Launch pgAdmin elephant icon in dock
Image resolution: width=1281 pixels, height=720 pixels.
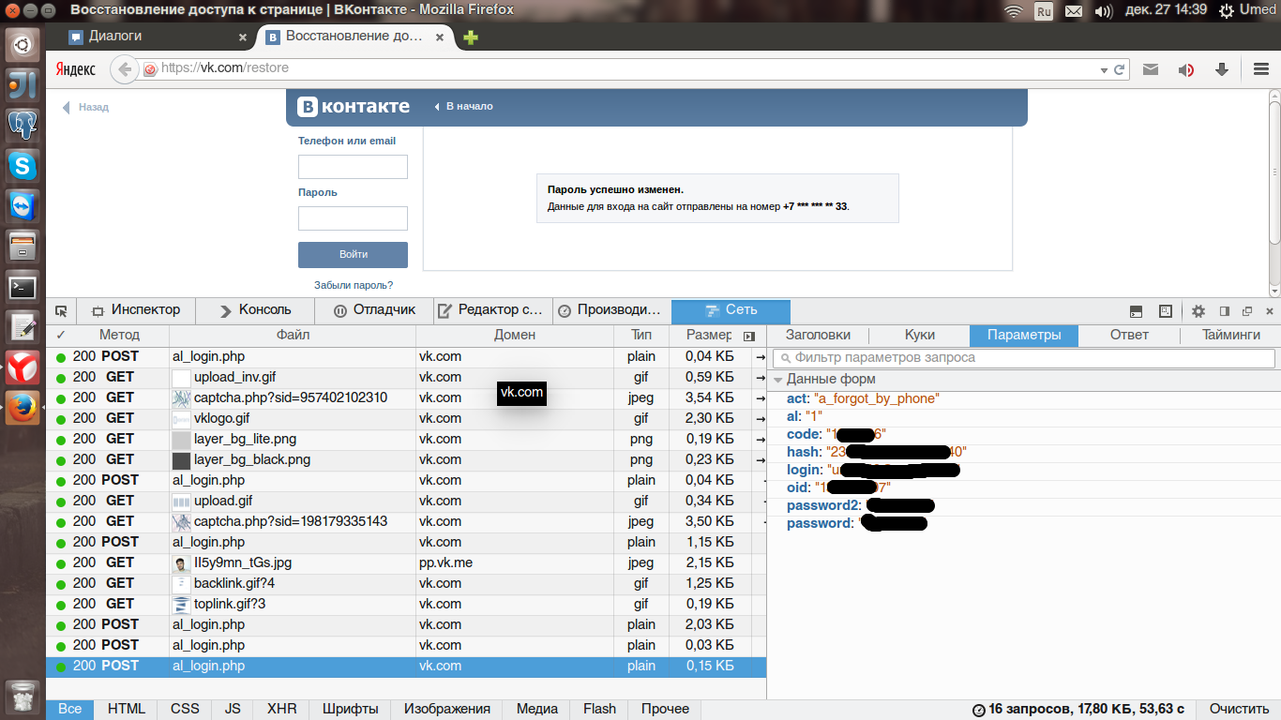23,125
